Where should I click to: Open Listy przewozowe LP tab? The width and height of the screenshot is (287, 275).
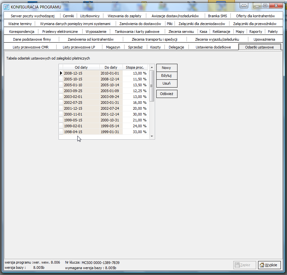tap(79, 47)
